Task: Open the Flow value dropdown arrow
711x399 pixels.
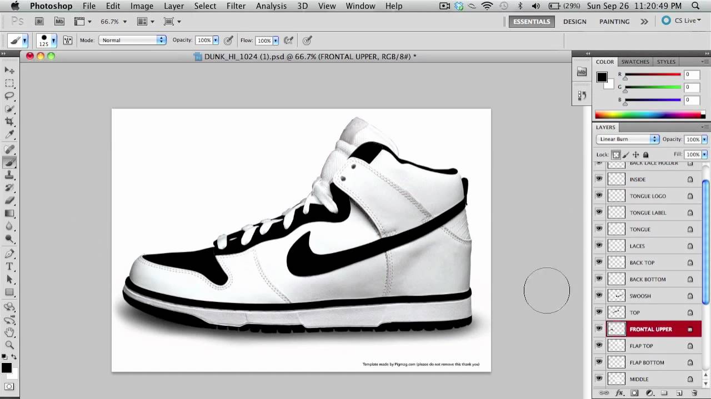Action: coord(276,40)
